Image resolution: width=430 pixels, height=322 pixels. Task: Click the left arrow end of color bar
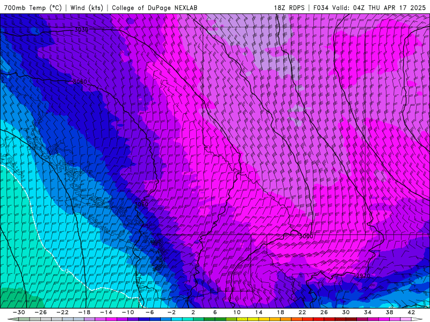(x=13, y=319)
